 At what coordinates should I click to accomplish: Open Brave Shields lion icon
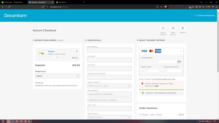166,7
